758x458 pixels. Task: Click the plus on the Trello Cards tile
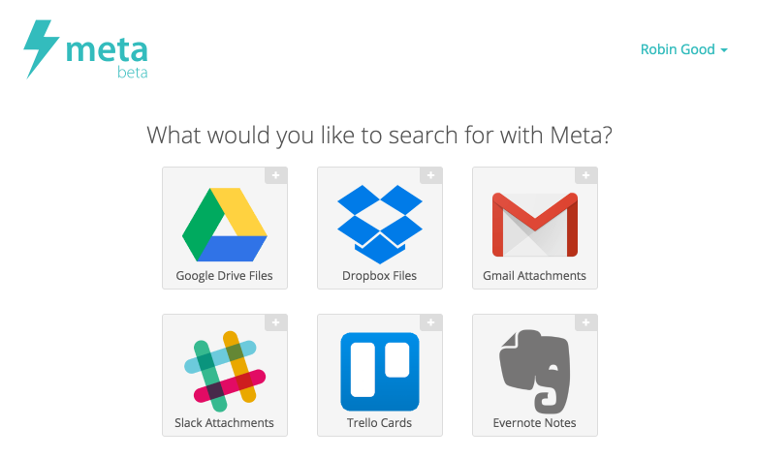(431, 322)
